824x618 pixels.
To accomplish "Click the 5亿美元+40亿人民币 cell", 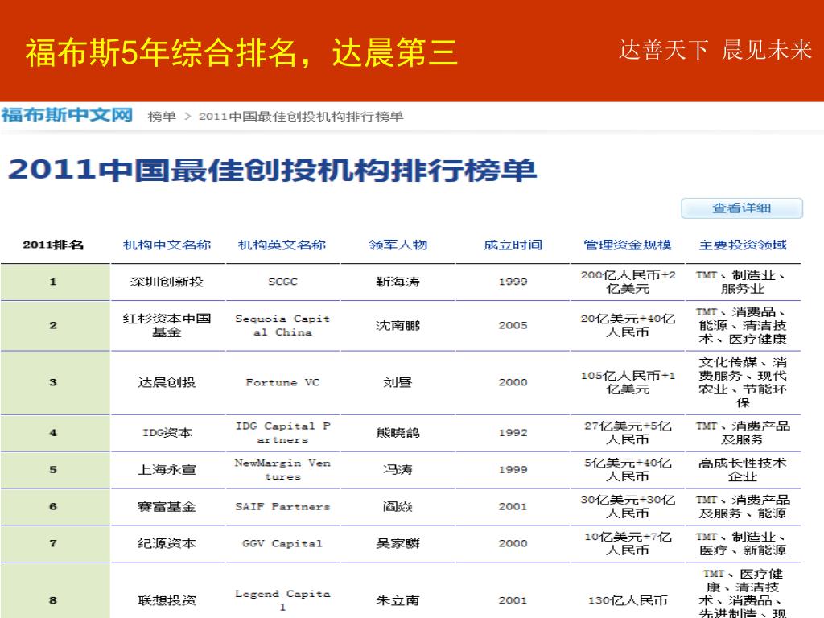I will click(x=628, y=470).
